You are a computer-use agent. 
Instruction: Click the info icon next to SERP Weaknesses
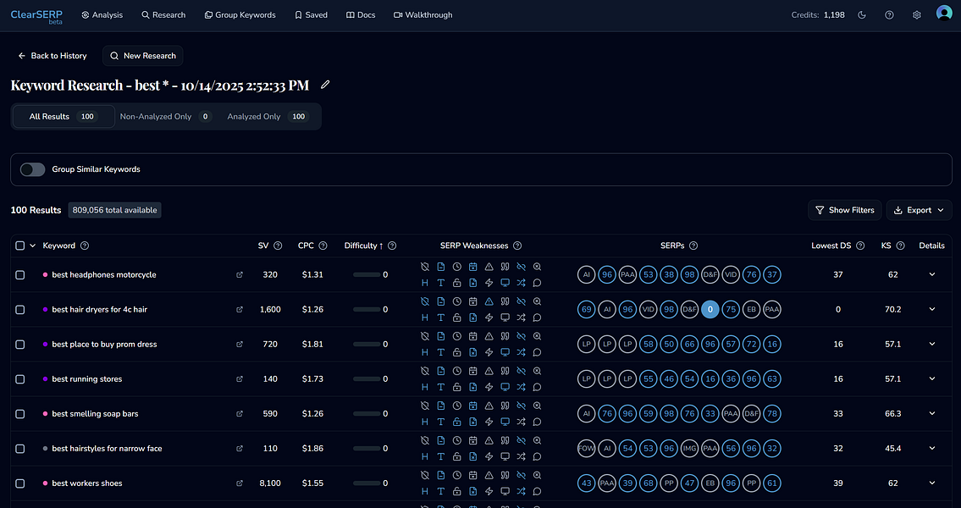pos(517,246)
